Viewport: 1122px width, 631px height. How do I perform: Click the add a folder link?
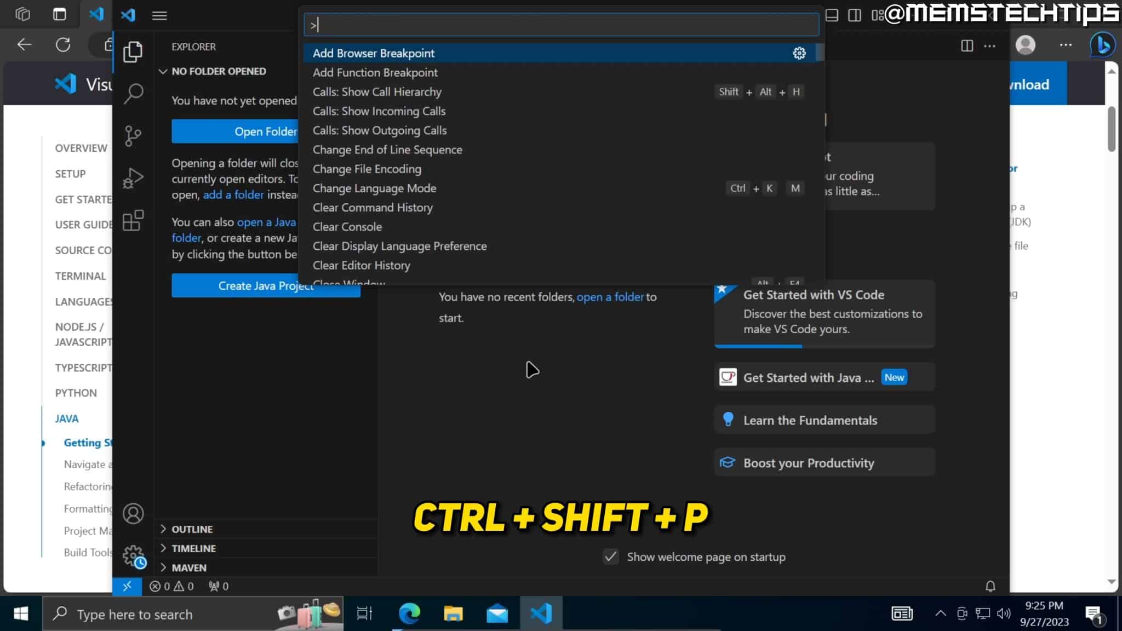point(233,194)
